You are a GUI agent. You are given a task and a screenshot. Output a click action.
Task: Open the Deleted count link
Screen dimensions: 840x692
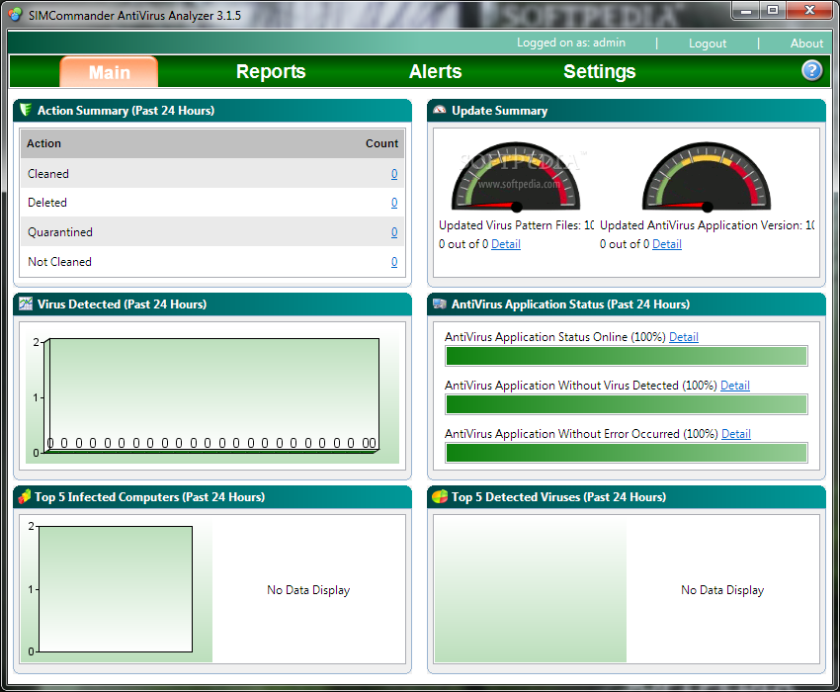394,203
